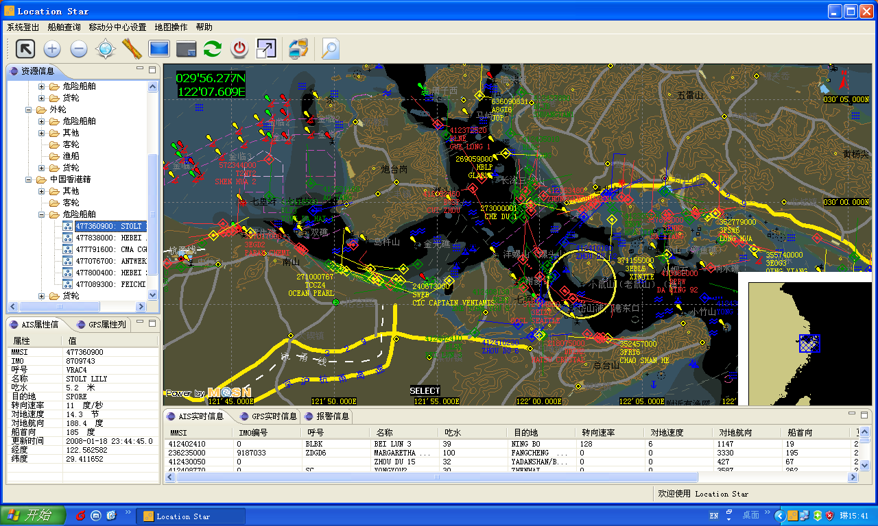Activate the compass center-map tool

(x=105, y=49)
